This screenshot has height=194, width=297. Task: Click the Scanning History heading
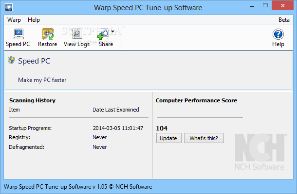pyautogui.click(x=33, y=100)
